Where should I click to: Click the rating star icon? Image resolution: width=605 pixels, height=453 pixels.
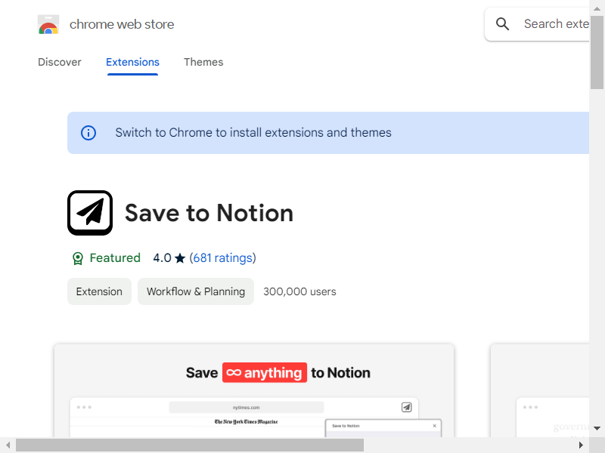tap(180, 257)
